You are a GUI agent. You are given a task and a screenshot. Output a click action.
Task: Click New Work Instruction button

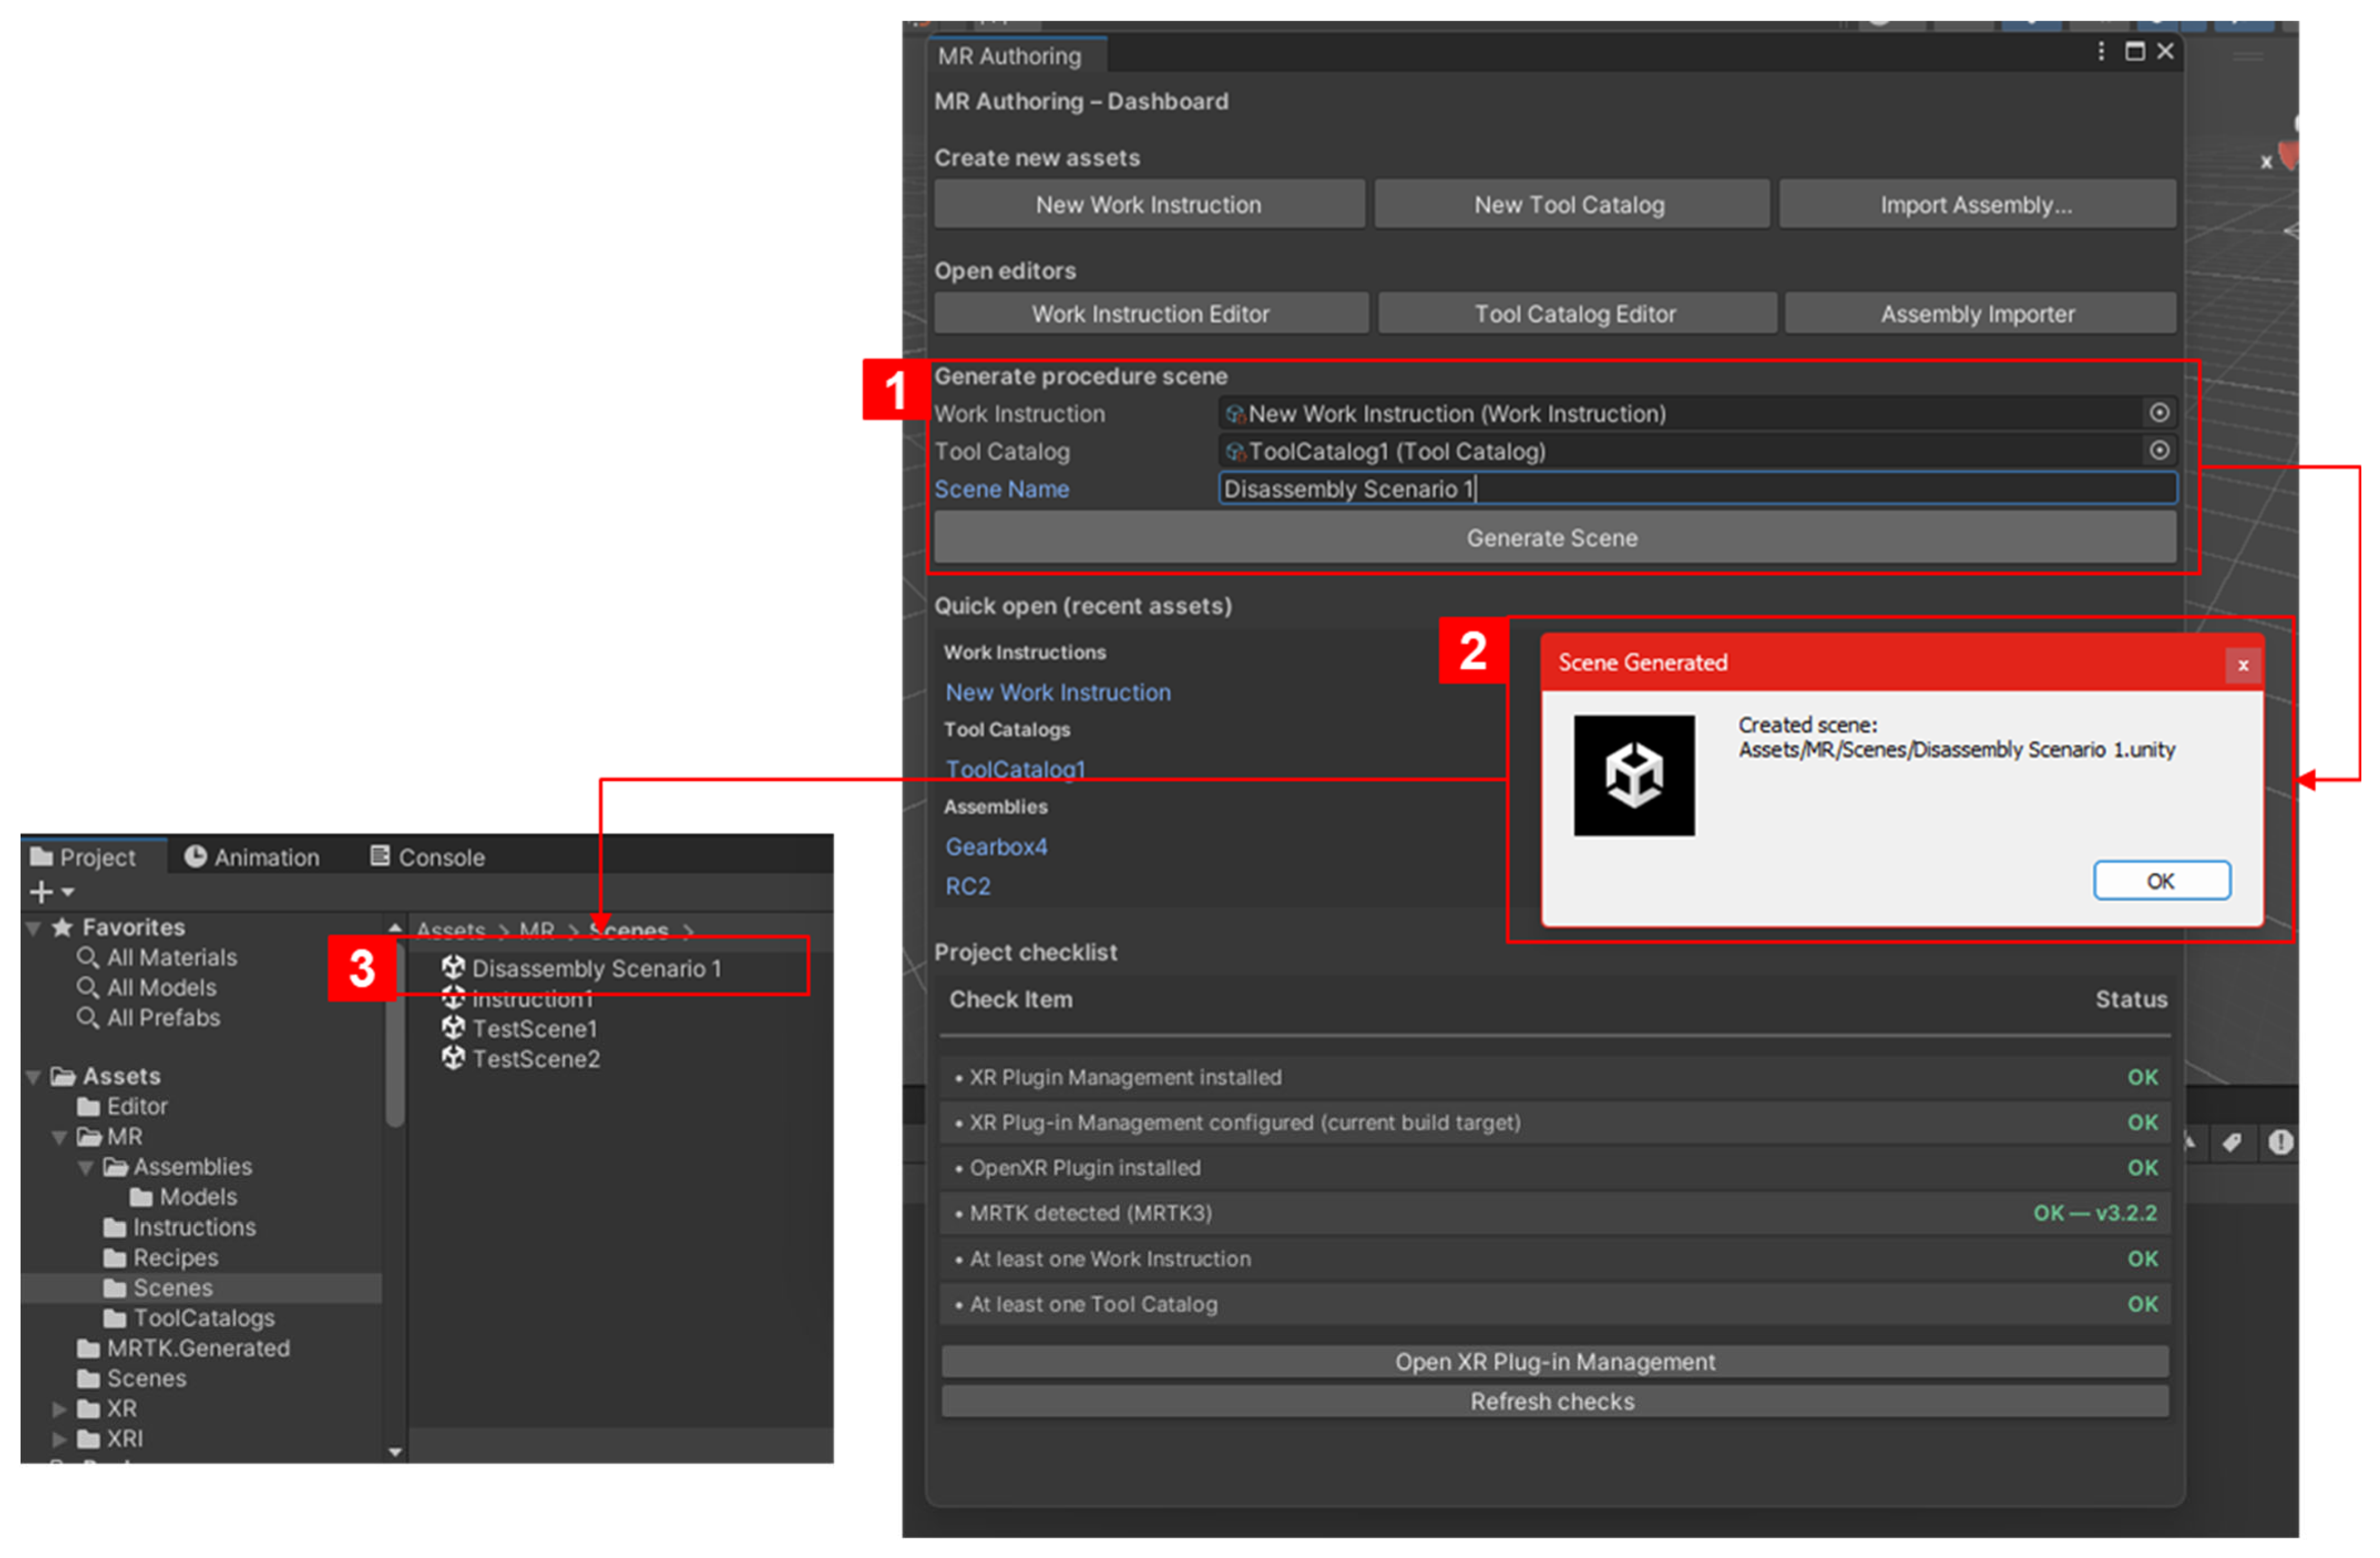coord(1149,205)
